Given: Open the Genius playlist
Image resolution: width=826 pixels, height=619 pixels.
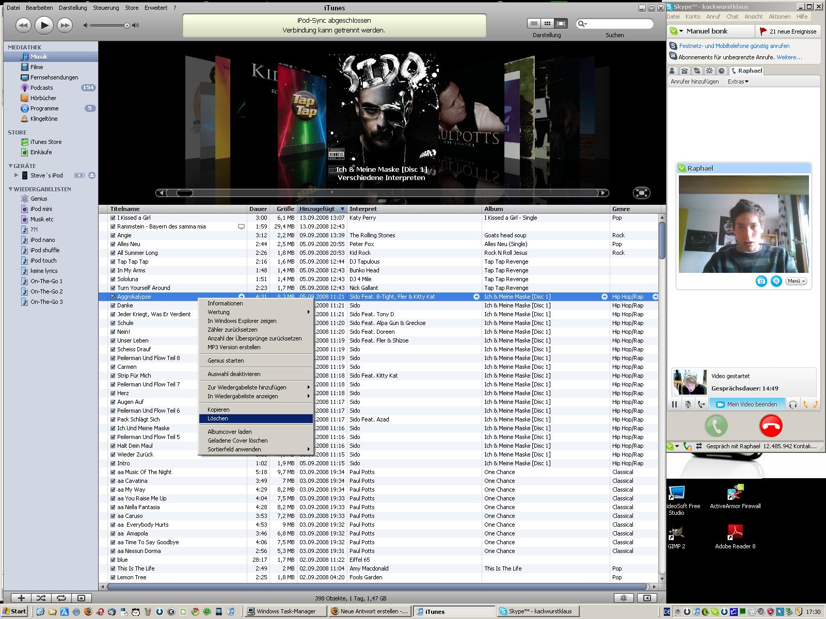Looking at the screenshot, I should click(x=39, y=199).
